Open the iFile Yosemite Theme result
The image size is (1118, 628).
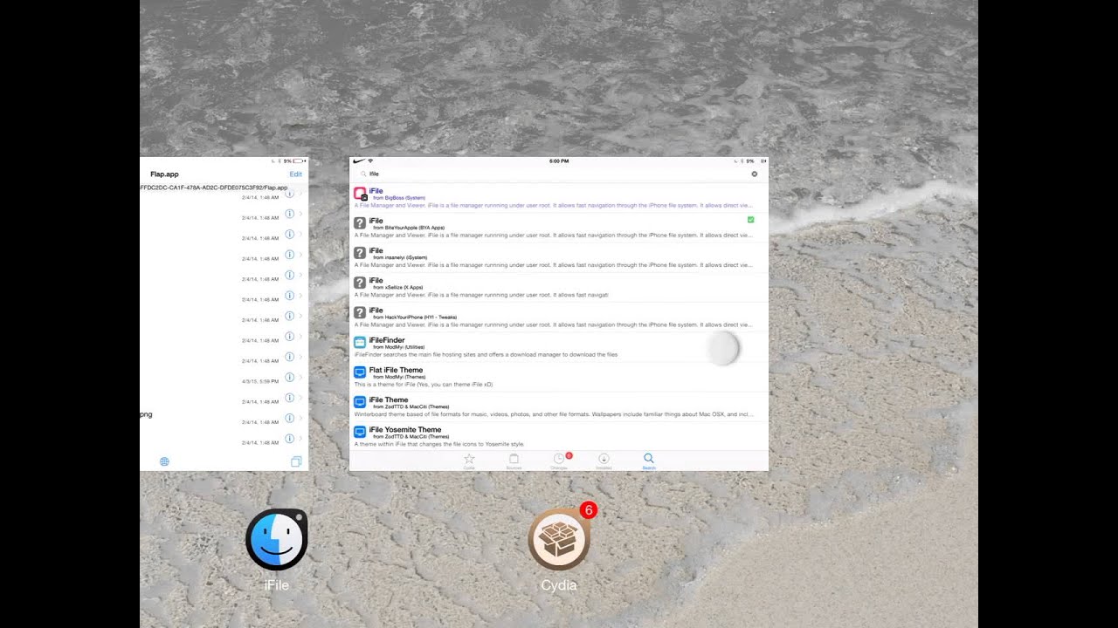tap(559, 435)
